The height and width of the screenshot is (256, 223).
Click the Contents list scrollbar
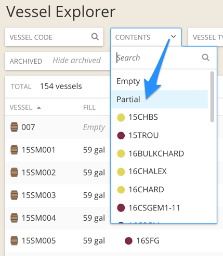[x=212, y=97]
